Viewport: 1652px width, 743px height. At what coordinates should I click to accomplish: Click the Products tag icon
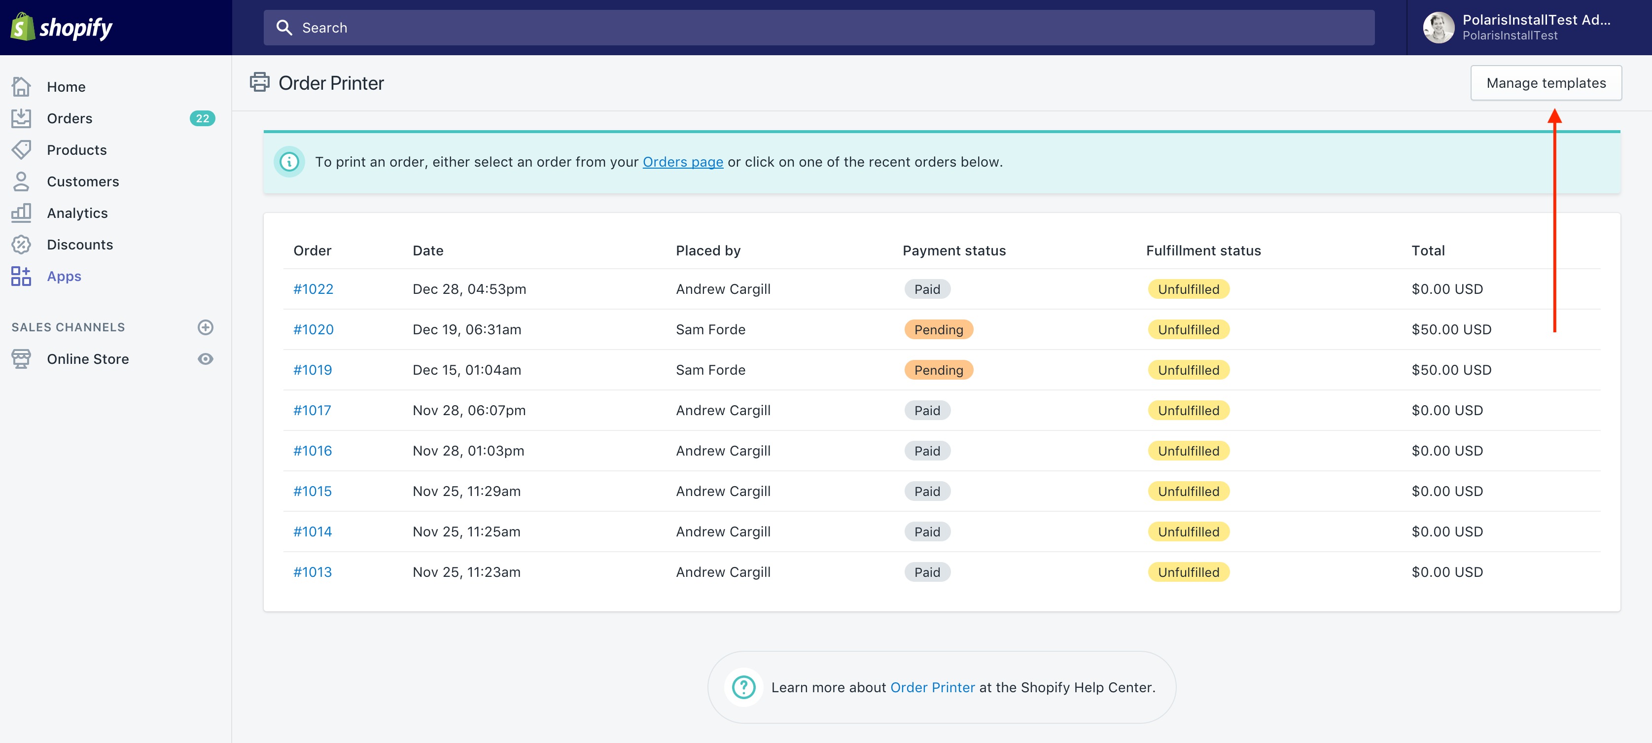tap(21, 149)
